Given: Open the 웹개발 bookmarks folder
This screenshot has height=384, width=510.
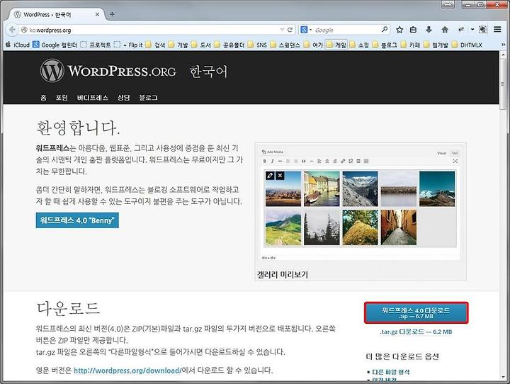Looking at the screenshot, I should 436,45.
